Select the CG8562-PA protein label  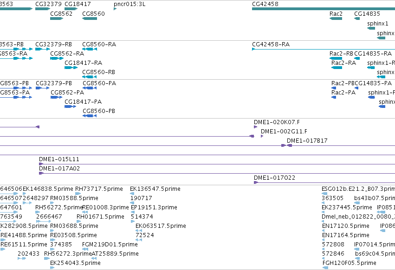coord(67,93)
